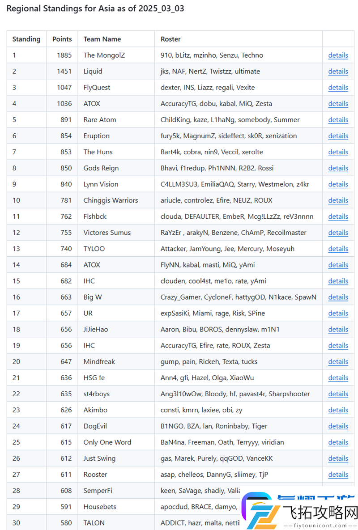Viewport: 358px width, 530px height.
Task: Click the 1885 points value
Action: [x=64, y=55]
